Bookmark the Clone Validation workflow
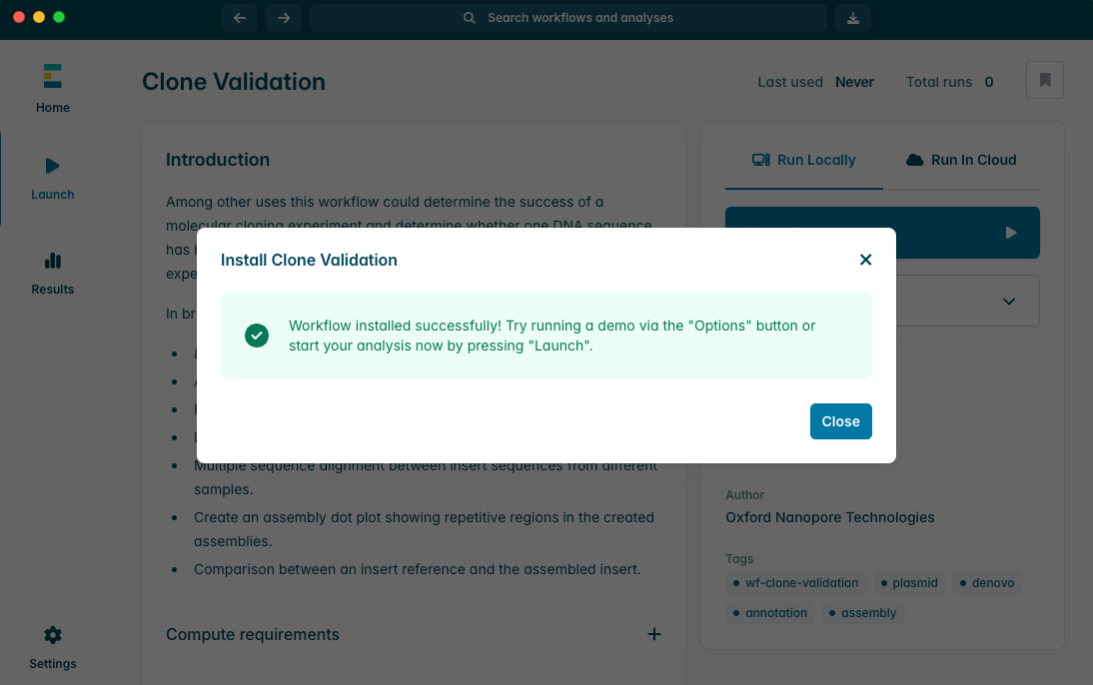Image resolution: width=1093 pixels, height=685 pixels. pyautogui.click(x=1044, y=80)
